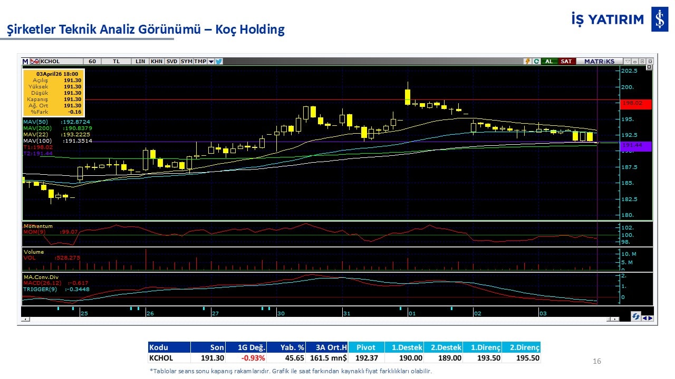
Task: Toggle the SVD button
Action: click(x=172, y=62)
